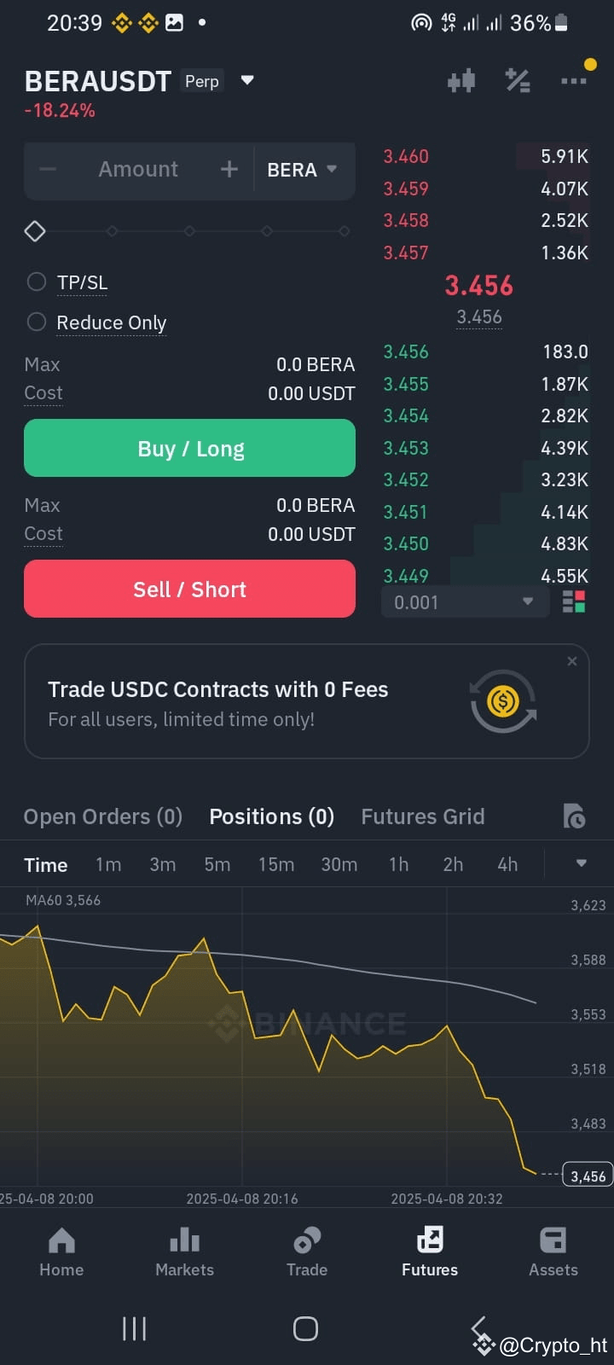Open the percent calculator icon
Screen dimensions: 614x1365
pos(518,81)
